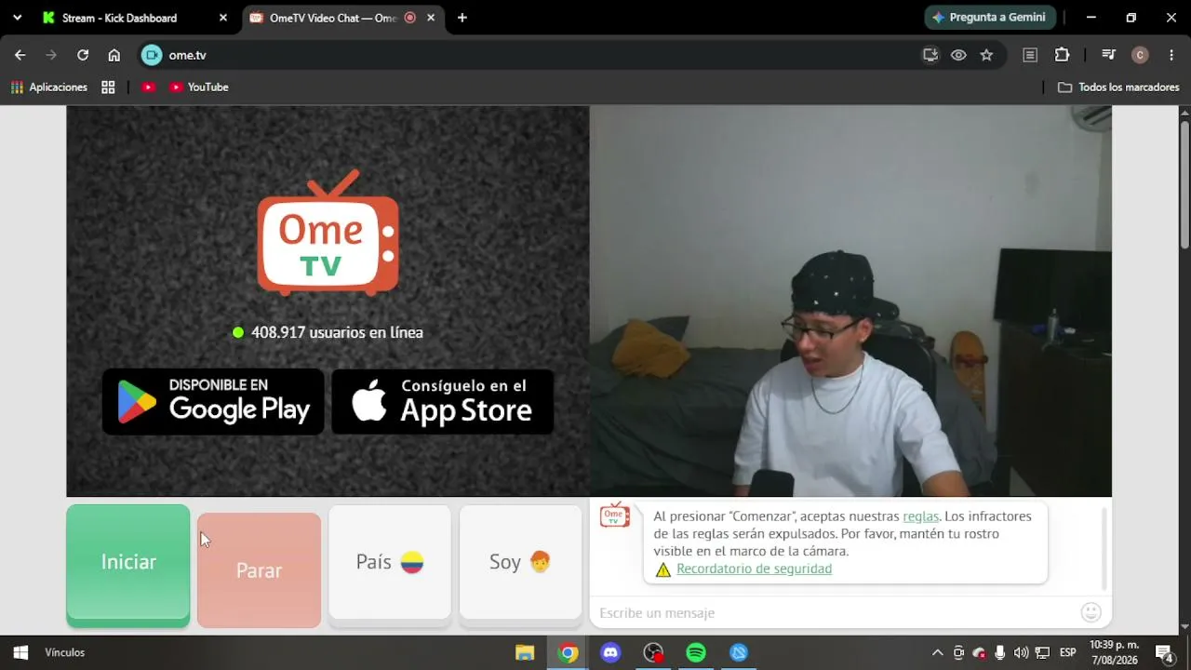The height and width of the screenshot is (670, 1191).
Task: Go to the browser home page
Action: [114, 55]
